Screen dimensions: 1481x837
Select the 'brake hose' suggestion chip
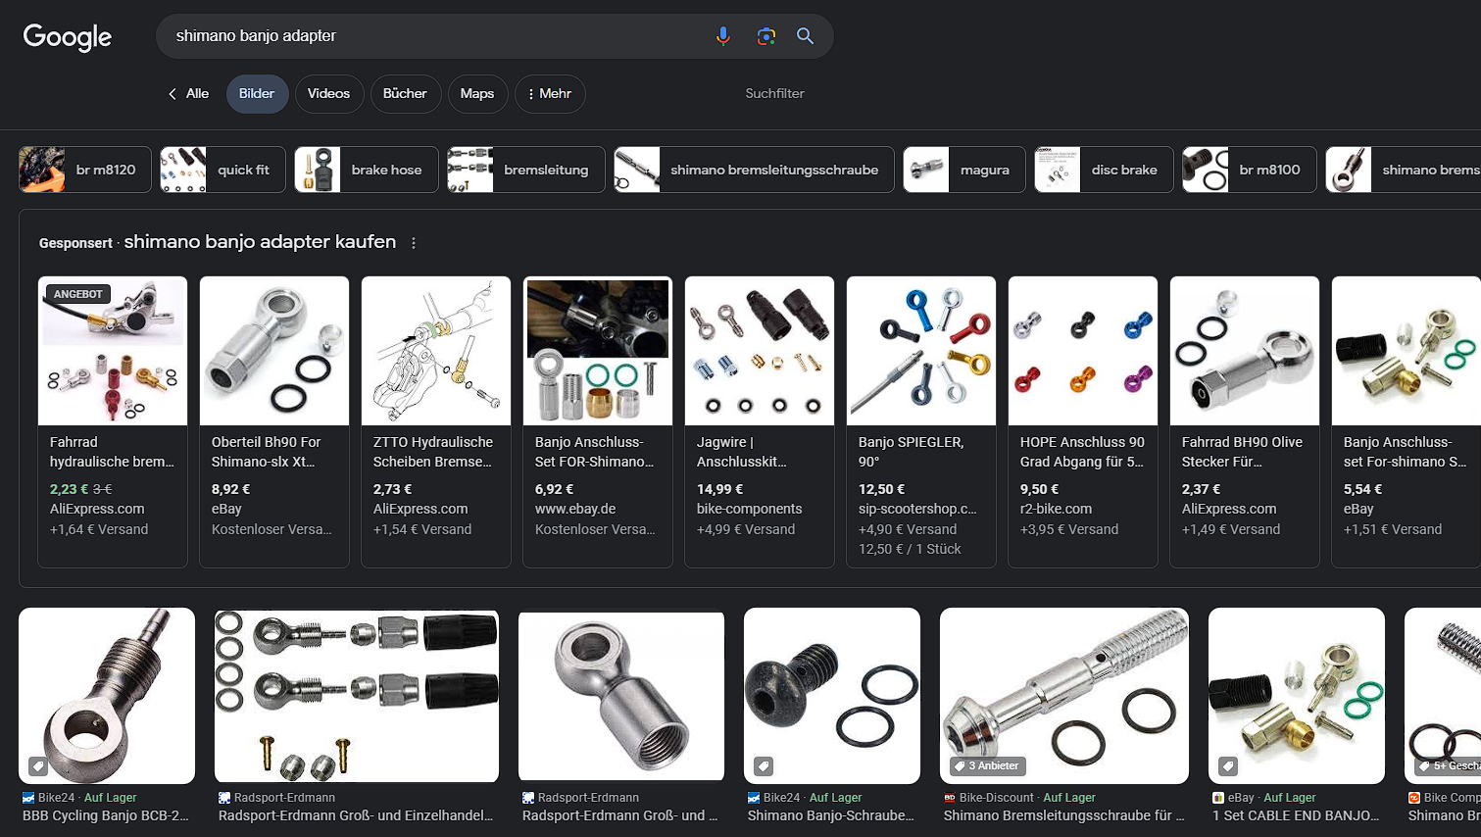point(367,170)
